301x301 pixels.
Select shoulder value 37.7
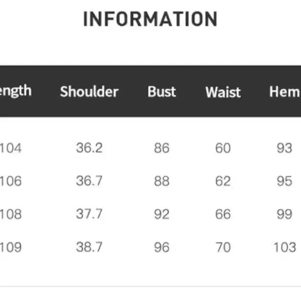click(89, 214)
